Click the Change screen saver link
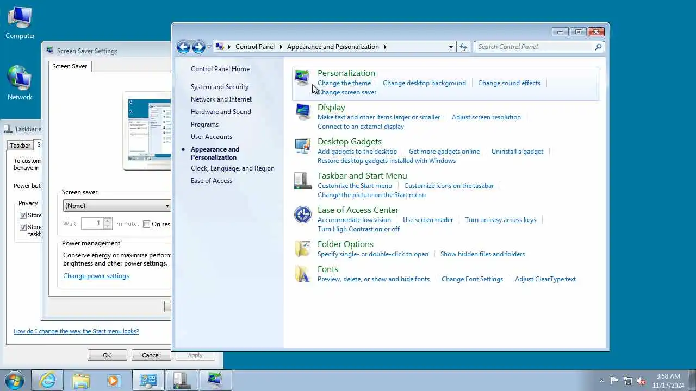The width and height of the screenshot is (696, 391). coord(347,92)
